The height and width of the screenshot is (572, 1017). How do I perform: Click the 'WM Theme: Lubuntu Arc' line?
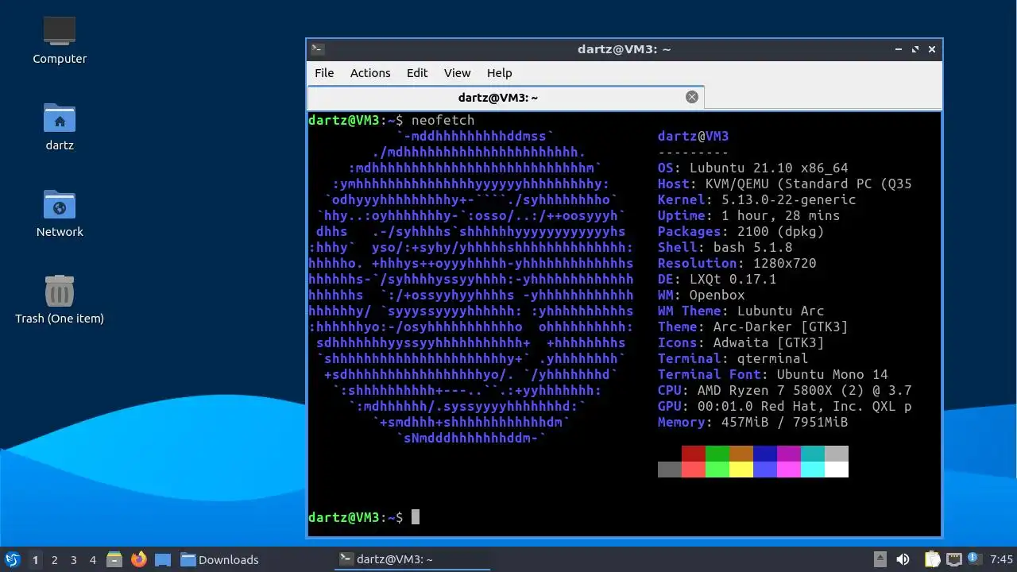click(741, 311)
